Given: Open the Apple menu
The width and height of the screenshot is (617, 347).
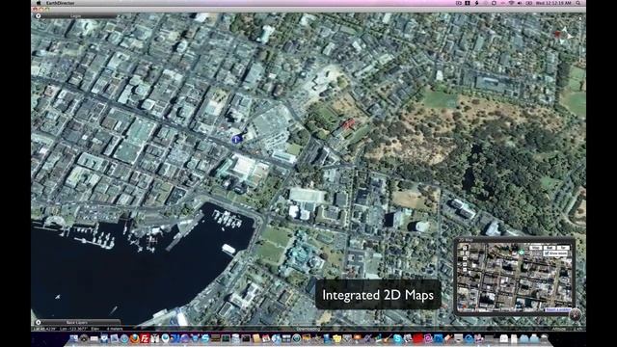Looking at the screenshot, I should pyautogui.click(x=39, y=3).
